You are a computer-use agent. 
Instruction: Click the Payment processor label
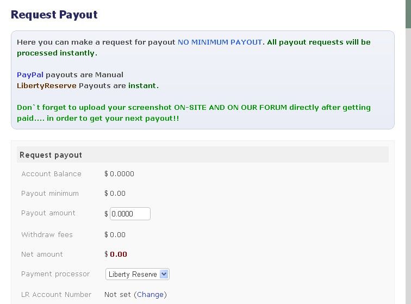(55, 274)
